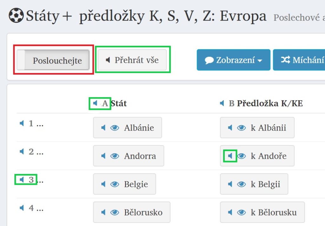Screen dimensions: 325x226
Task: Play audio for column B Předložka K/KE
Action: (x=222, y=103)
